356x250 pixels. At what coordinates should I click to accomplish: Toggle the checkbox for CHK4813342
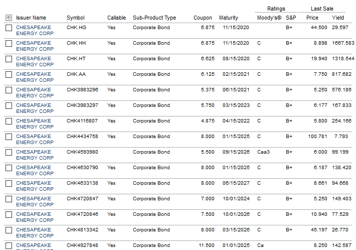pos(9,230)
